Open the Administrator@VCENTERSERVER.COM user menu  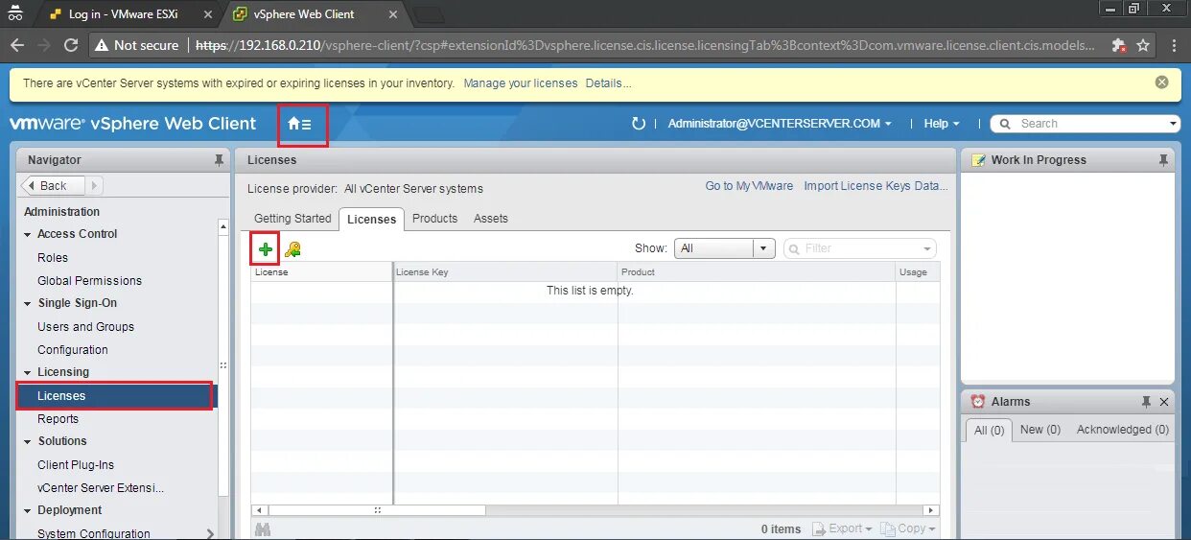[780, 124]
